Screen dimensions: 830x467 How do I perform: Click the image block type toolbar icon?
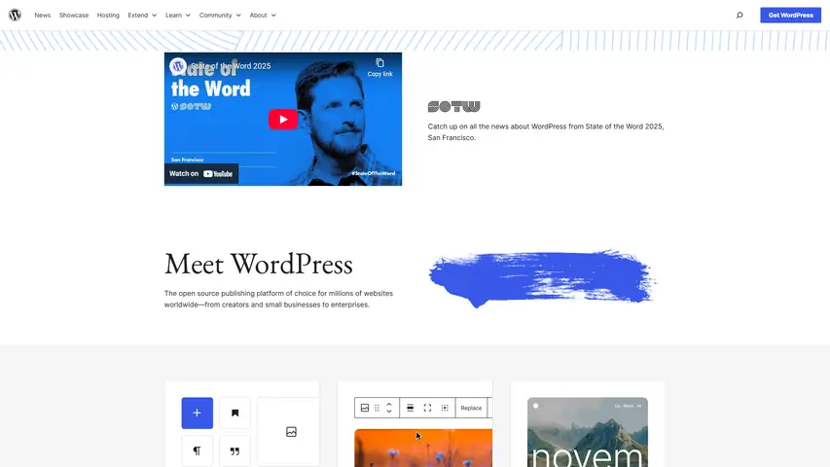pos(365,408)
